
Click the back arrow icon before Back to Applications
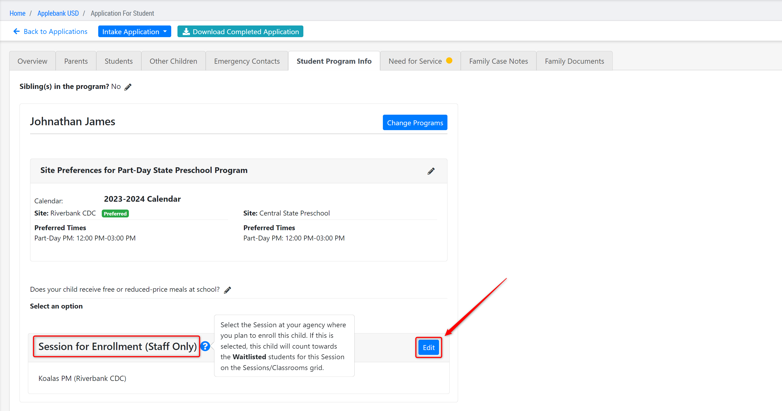[x=16, y=31]
